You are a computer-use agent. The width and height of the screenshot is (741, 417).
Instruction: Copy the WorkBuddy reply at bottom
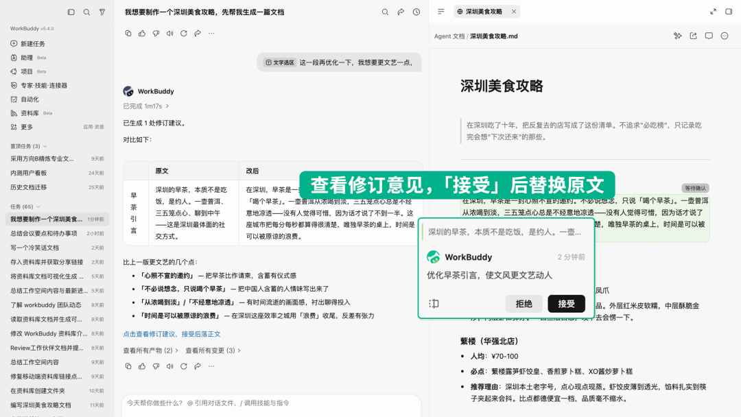(128, 366)
